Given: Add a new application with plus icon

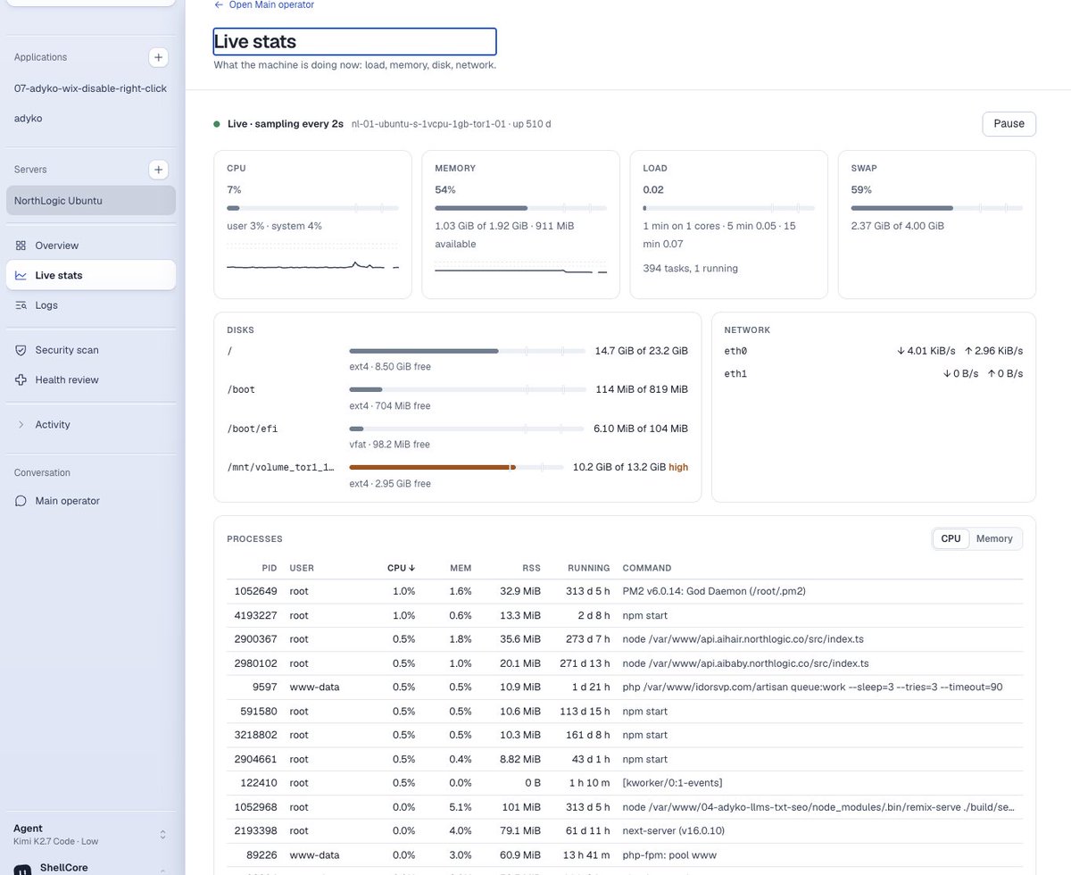Looking at the screenshot, I should pos(158,57).
